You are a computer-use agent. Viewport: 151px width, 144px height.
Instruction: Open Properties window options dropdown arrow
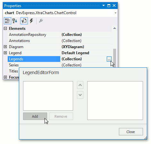(x=104, y=5)
